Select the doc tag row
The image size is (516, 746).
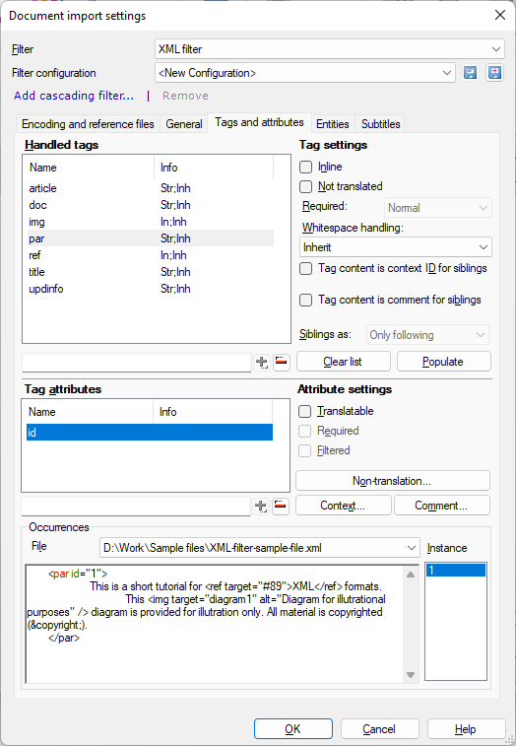(151, 205)
